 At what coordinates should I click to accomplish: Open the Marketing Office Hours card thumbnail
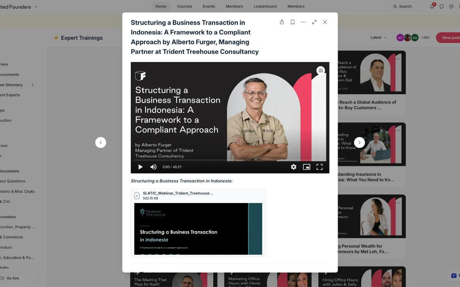268,279
